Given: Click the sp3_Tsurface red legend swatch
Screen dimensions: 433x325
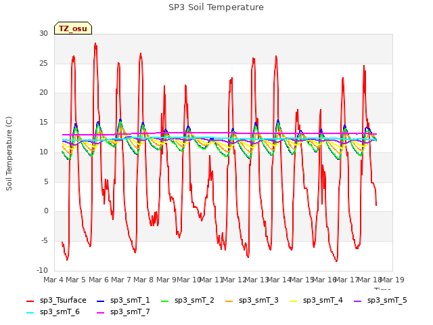Looking at the screenshot, I should [x=30, y=301].
